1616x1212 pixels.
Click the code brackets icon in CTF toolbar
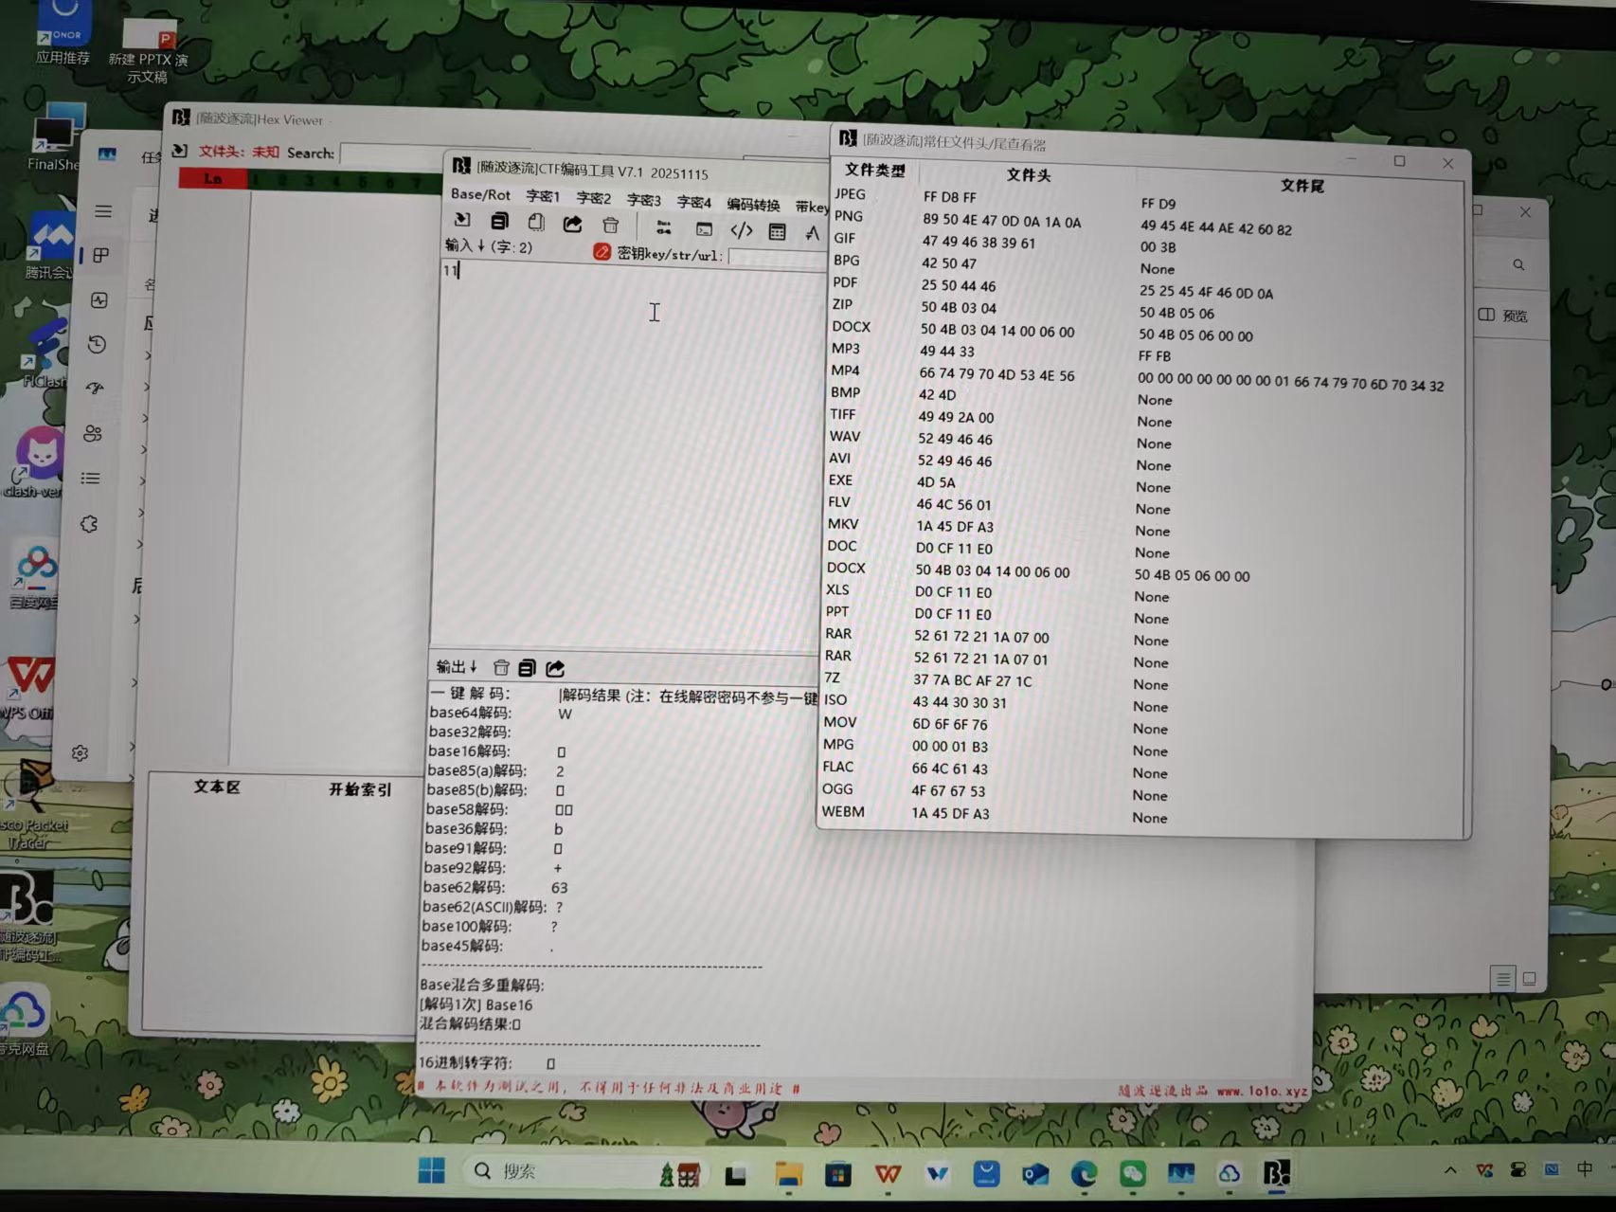pyautogui.click(x=741, y=230)
